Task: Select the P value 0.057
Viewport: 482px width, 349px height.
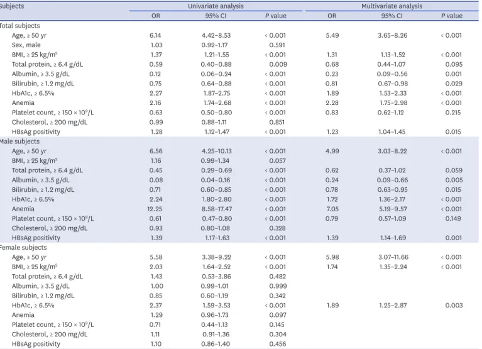Action: pos(278,161)
